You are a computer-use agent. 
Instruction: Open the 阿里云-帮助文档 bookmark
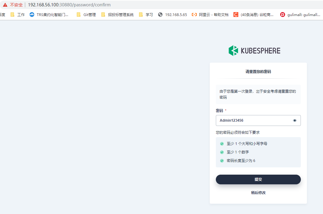211,14
